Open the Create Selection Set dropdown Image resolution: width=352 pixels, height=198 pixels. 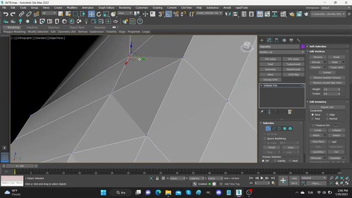coord(209,13)
